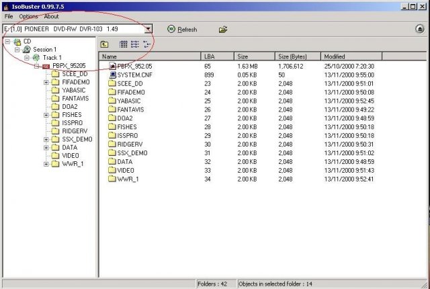Viewport: 430px width, 289px height.
Task: Sort by Size column header
Action: click(255, 56)
